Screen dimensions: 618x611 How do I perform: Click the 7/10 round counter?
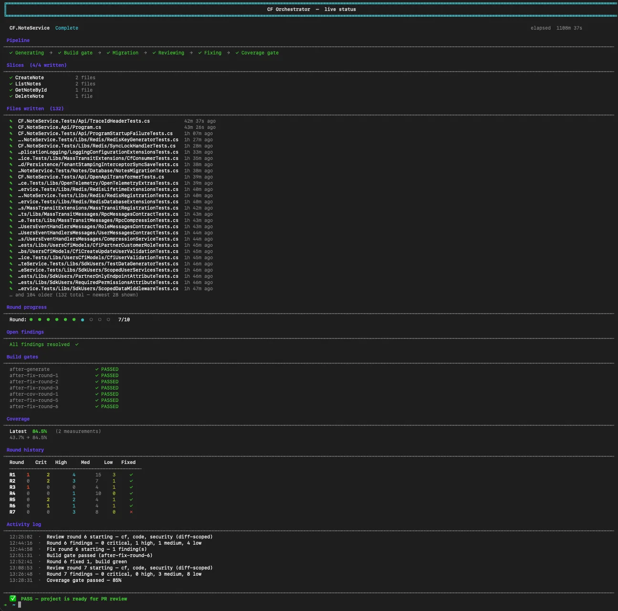coord(124,320)
